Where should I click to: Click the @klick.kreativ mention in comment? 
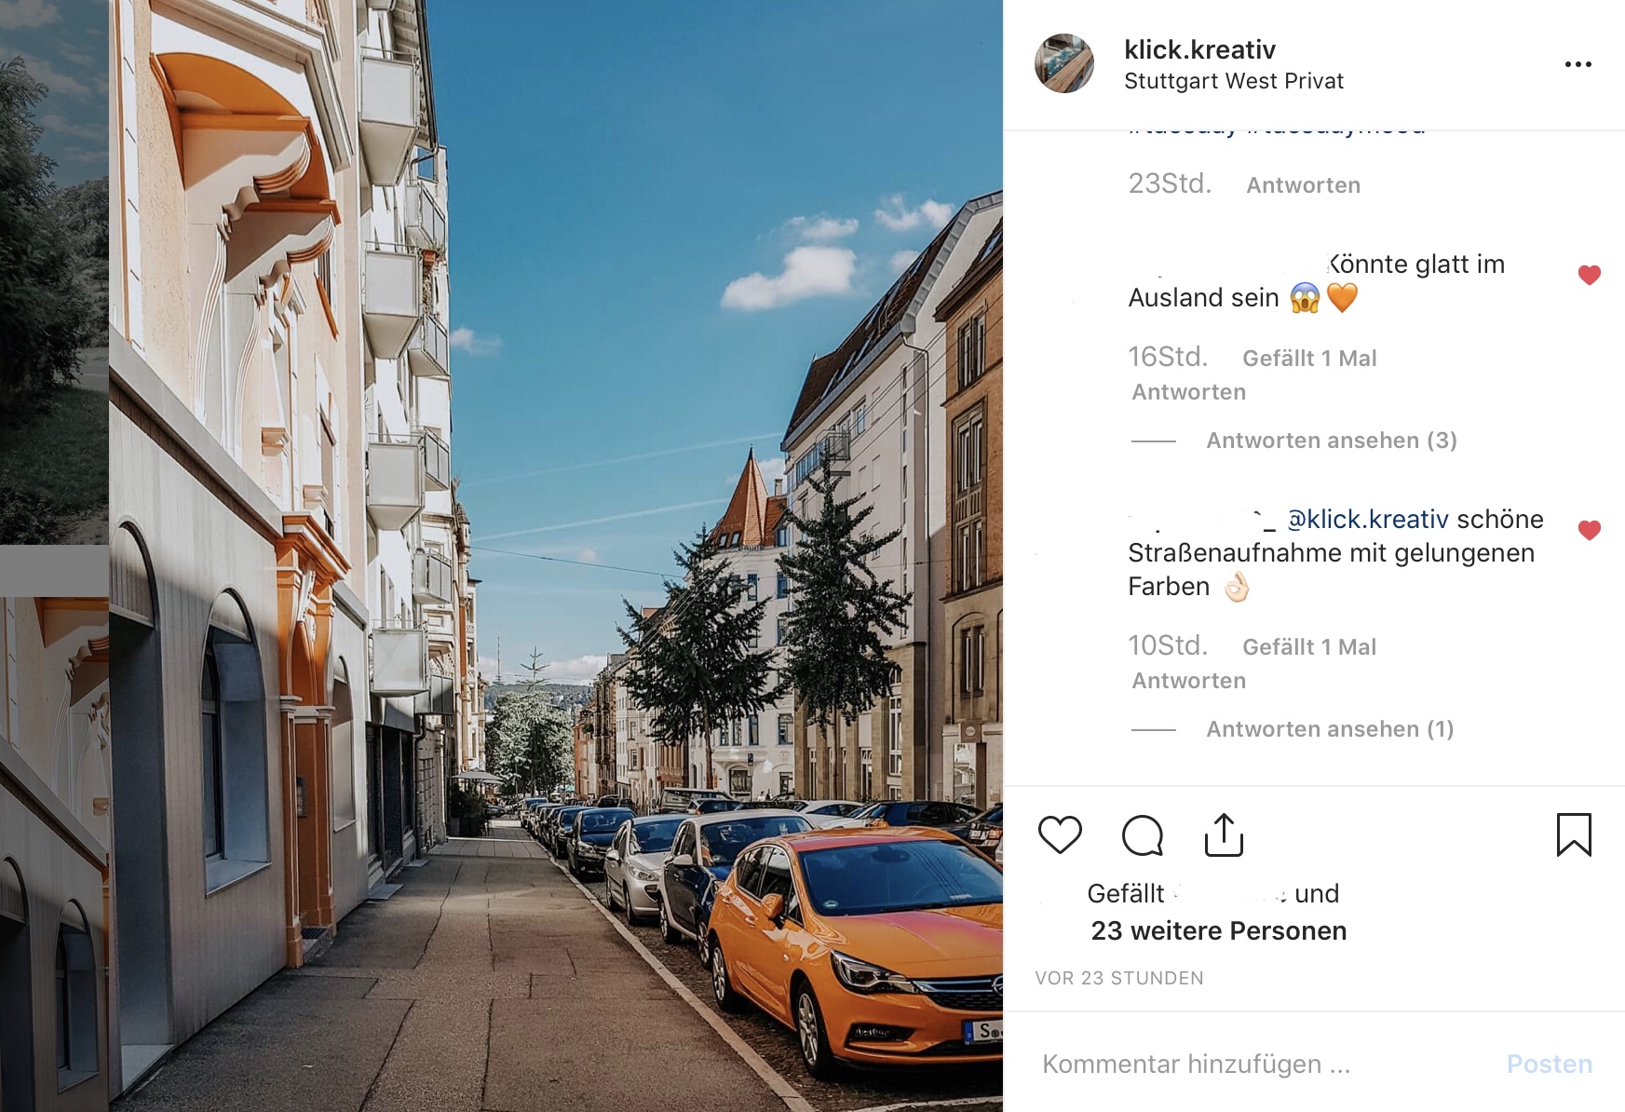pos(1367,519)
